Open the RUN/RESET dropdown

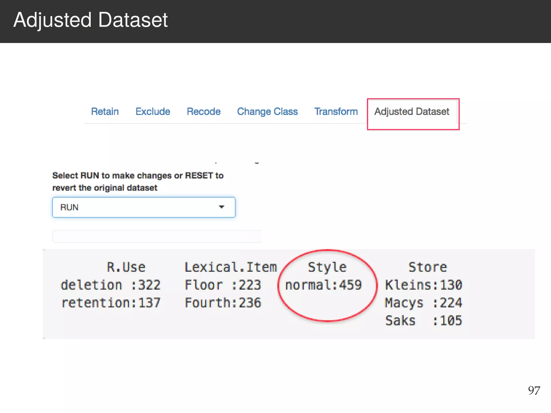pyautogui.click(x=144, y=207)
